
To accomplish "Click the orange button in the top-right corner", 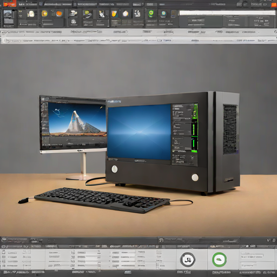I will 274,4.
